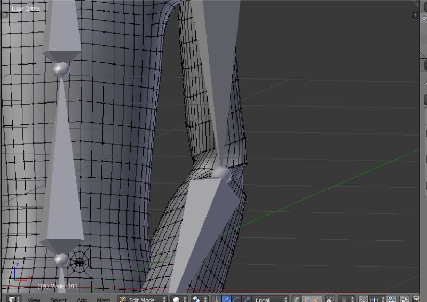Expand the tool shelf plus icon at left
This screenshot has width=427, height=302.
click(5, 15)
